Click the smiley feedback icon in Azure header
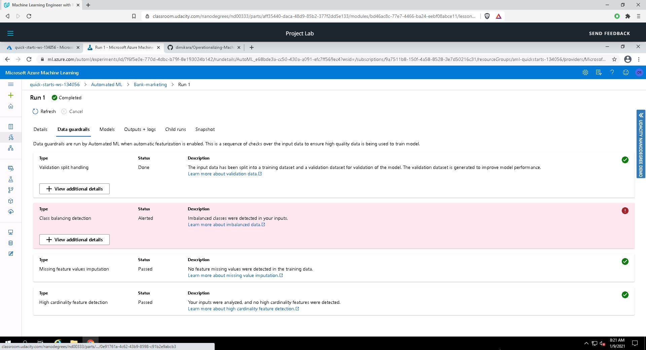 click(626, 73)
